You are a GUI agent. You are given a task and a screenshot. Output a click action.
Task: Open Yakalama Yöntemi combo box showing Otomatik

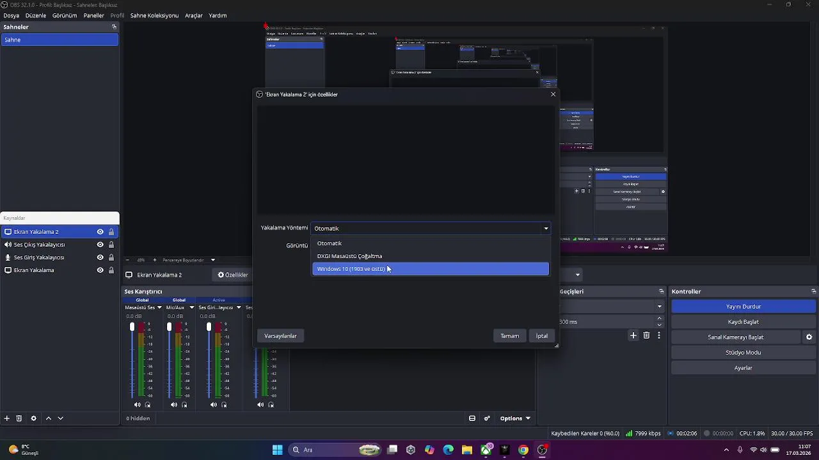pos(431,228)
